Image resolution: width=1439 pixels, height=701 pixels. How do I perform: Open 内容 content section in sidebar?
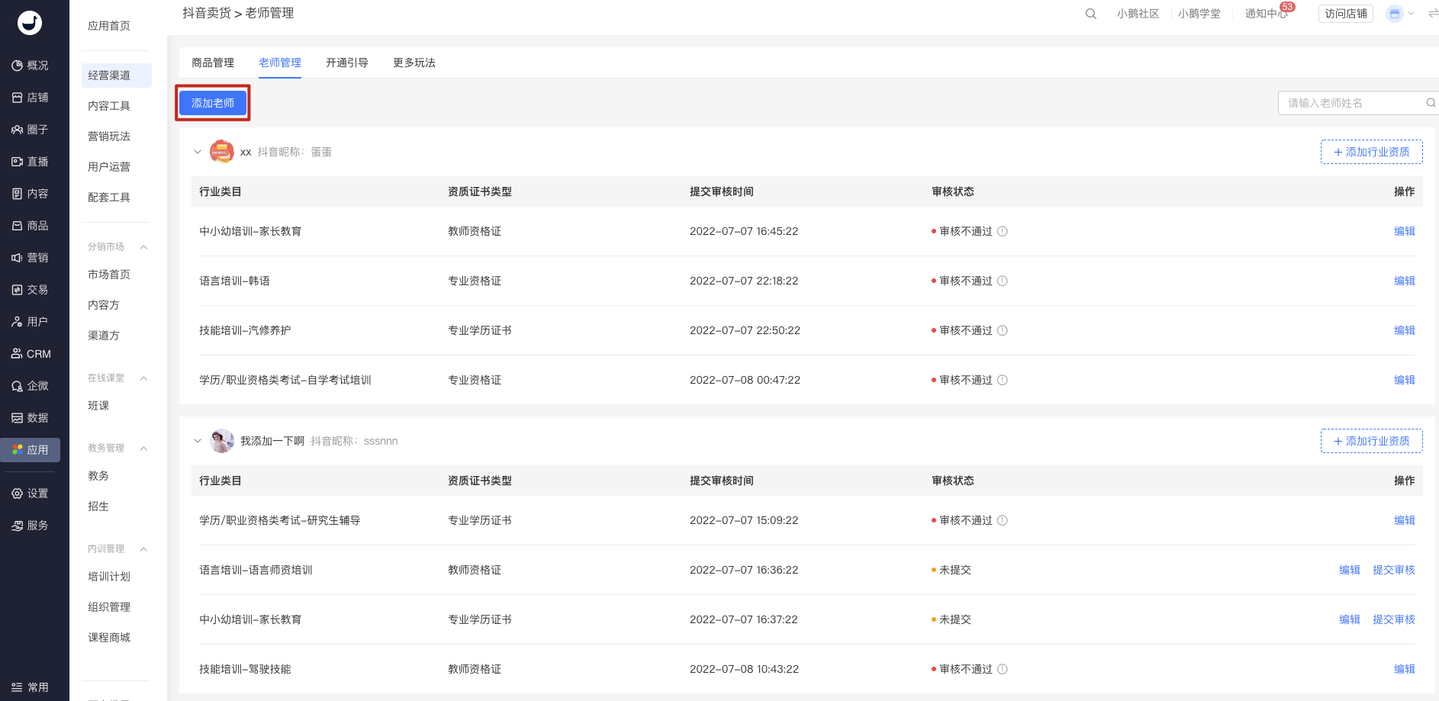coord(31,194)
